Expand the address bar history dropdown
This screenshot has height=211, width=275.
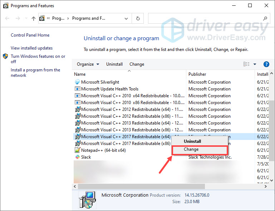(126, 18)
